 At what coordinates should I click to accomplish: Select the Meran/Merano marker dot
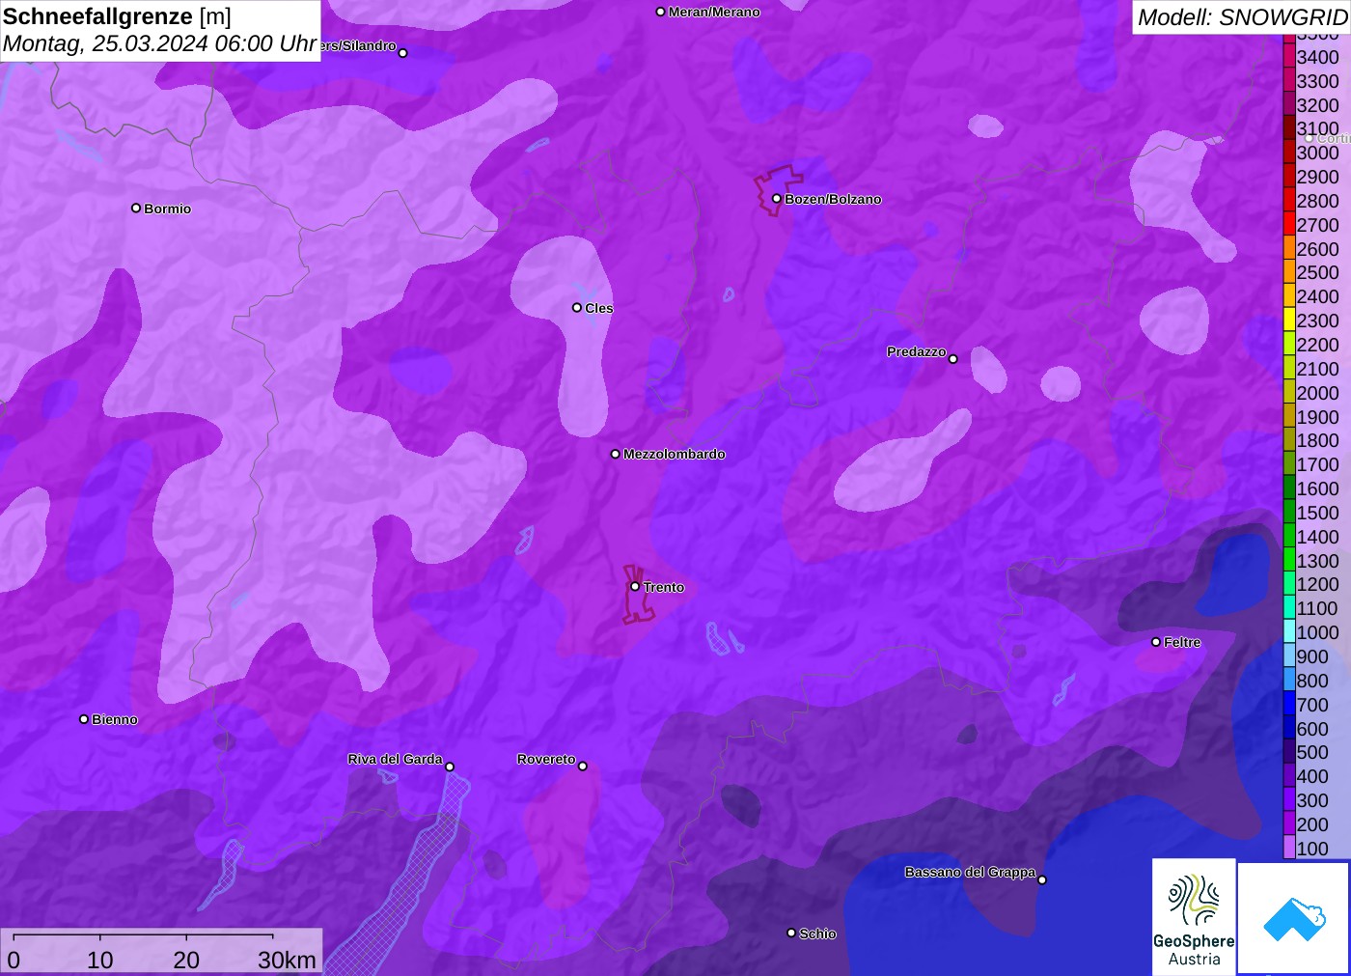click(x=660, y=13)
